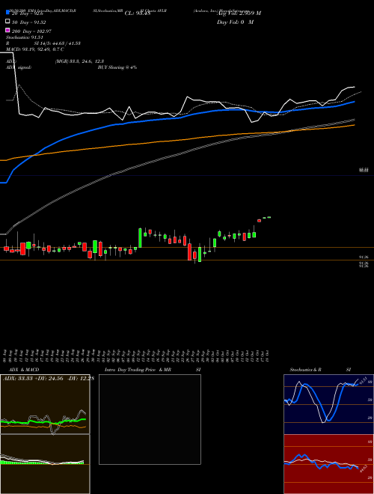Click the magenta 200 Day legend swatch
Image resolution: width=374 pixels, height=494 pixels.
coord(7,30)
